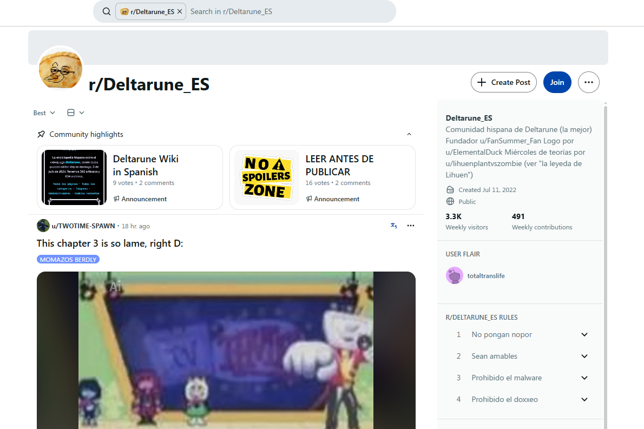Join the Deltarune_ES community

pyautogui.click(x=557, y=82)
